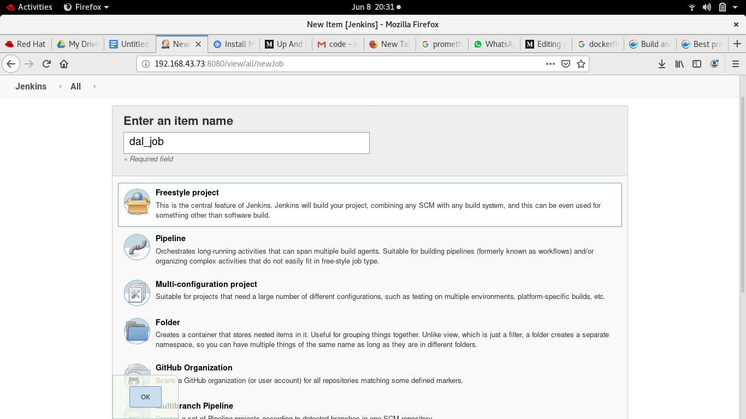Switch to the Editing Medium tab

[545, 44]
